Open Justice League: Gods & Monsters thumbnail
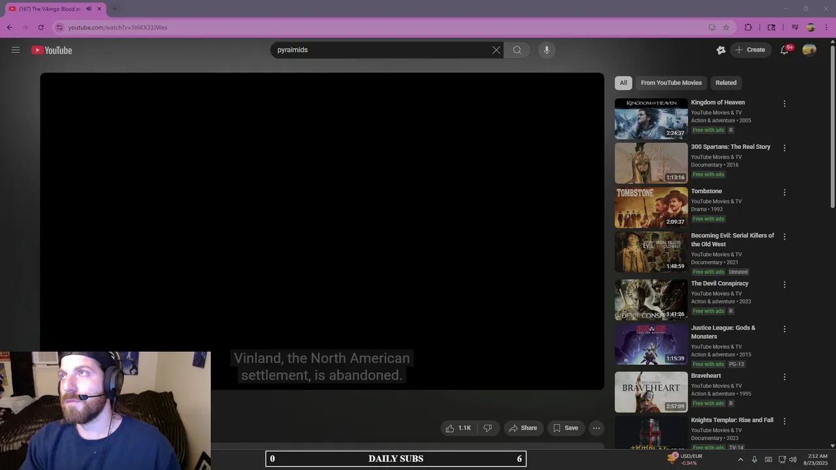 click(x=651, y=344)
